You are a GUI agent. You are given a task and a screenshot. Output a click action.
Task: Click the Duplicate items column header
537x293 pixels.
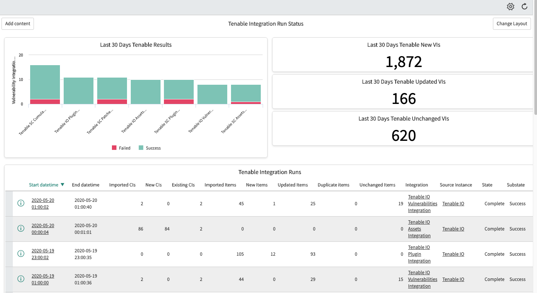[x=334, y=185]
